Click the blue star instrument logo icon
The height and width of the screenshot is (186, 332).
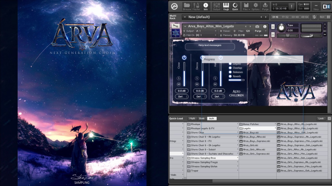[176, 33]
